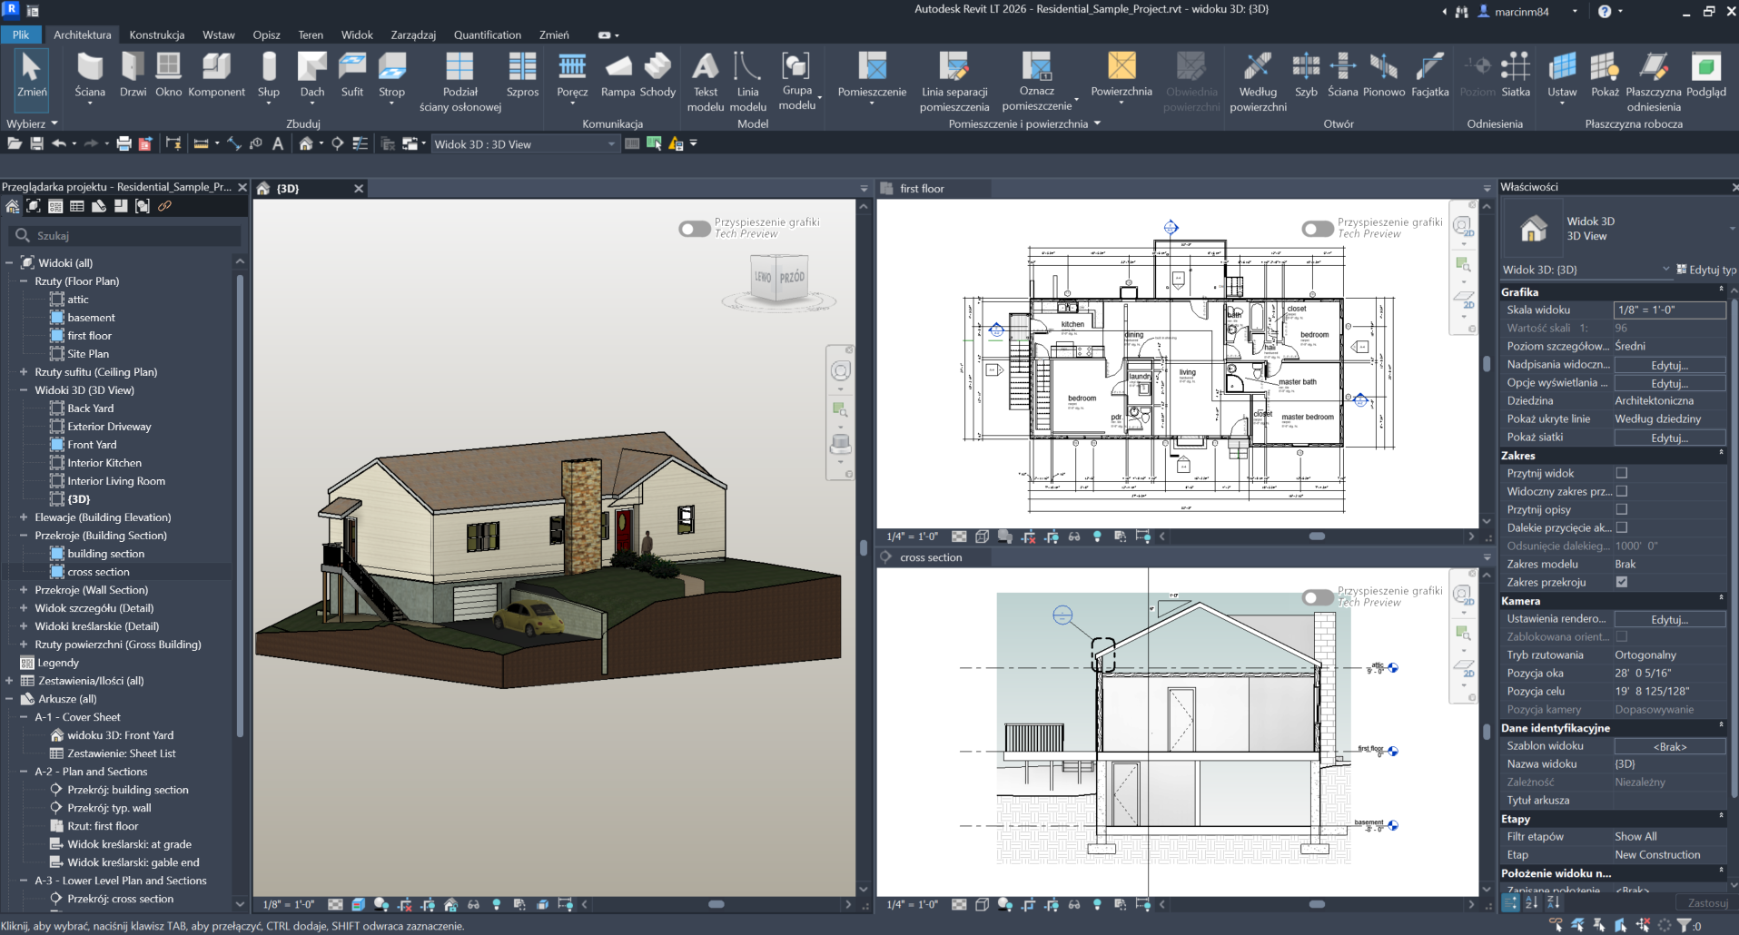The width and height of the screenshot is (1739, 935).
Task: Choose the Strop floor tool
Action: (x=391, y=76)
